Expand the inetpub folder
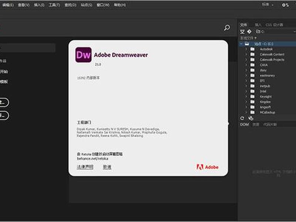296x222 pixels. [246, 86]
